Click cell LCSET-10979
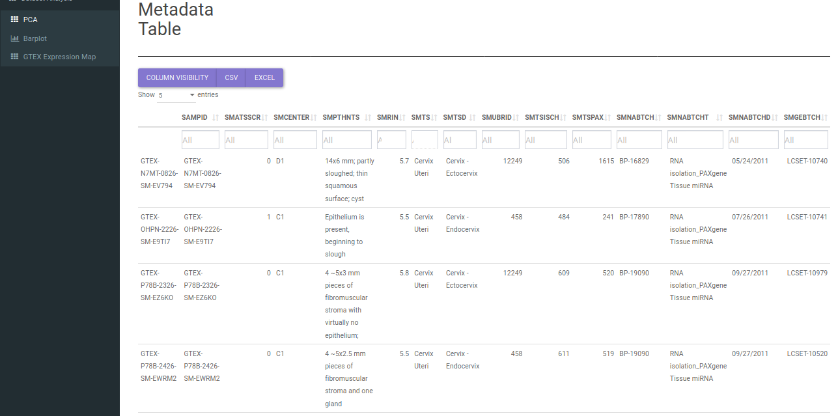Viewport: 838px width, 416px height. (807, 273)
